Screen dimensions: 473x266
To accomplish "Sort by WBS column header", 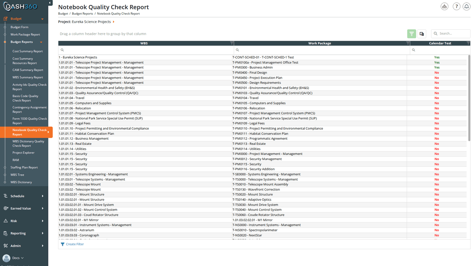I will click(144, 43).
